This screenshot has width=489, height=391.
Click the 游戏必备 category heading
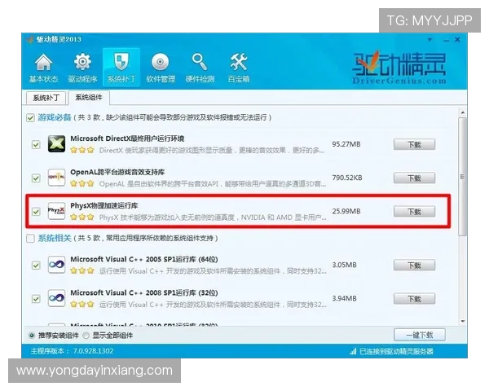click(55, 117)
